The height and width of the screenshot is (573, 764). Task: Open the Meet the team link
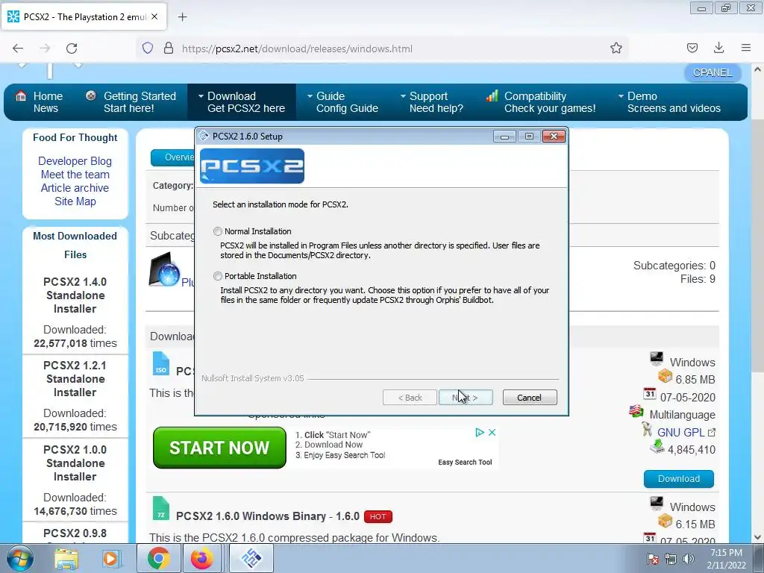(75, 175)
